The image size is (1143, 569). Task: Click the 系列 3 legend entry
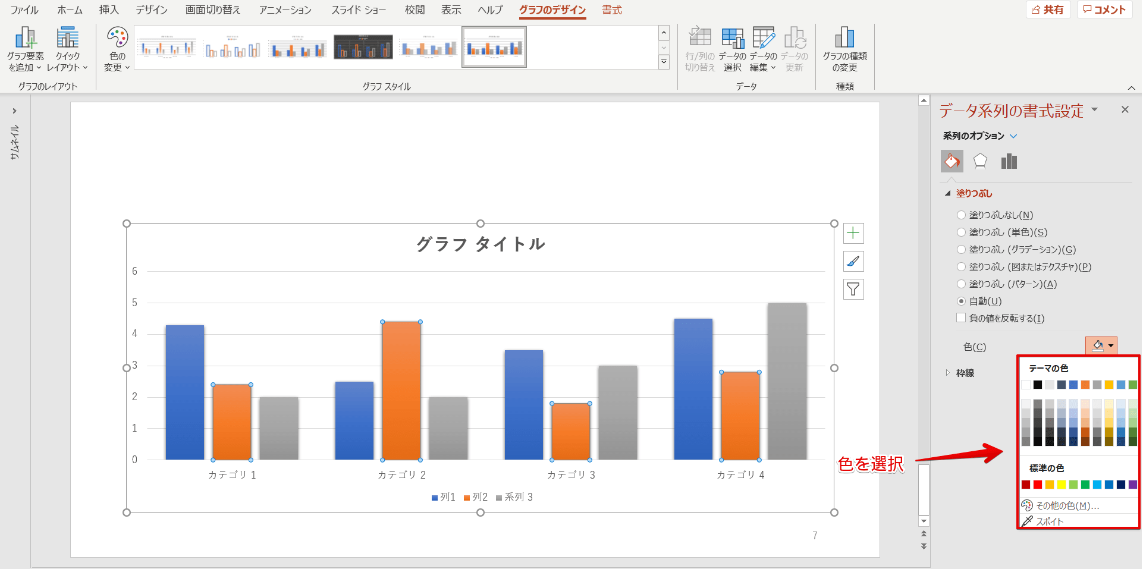(x=514, y=497)
